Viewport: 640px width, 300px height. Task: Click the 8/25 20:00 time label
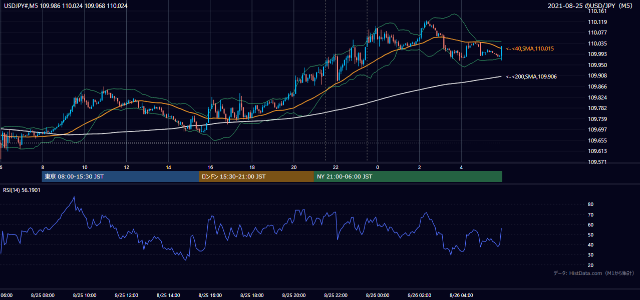point(294,295)
